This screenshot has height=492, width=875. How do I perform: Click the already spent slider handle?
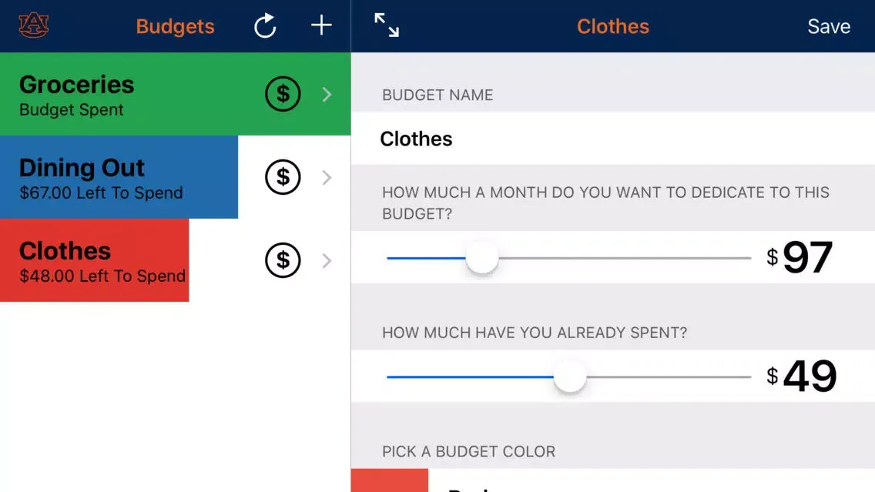click(x=570, y=377)
